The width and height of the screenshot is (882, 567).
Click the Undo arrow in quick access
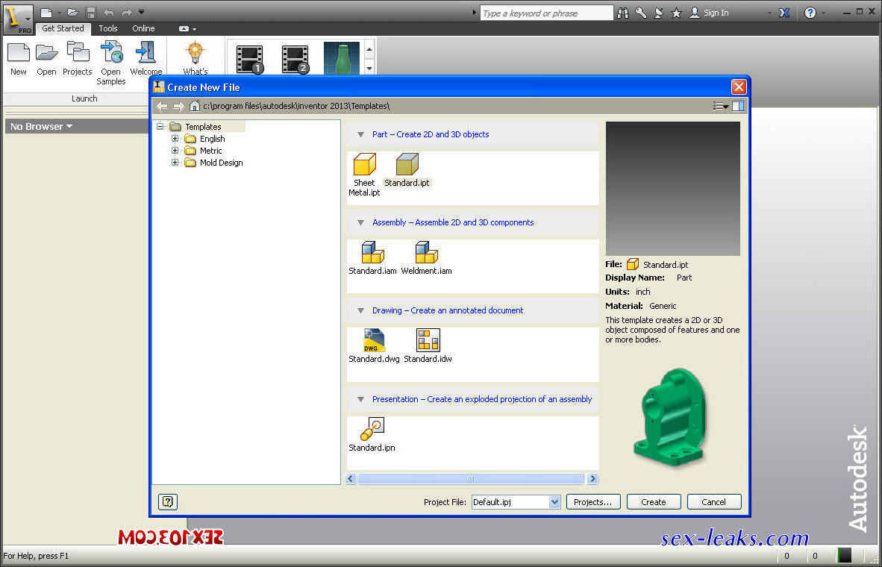pos(108,13)
